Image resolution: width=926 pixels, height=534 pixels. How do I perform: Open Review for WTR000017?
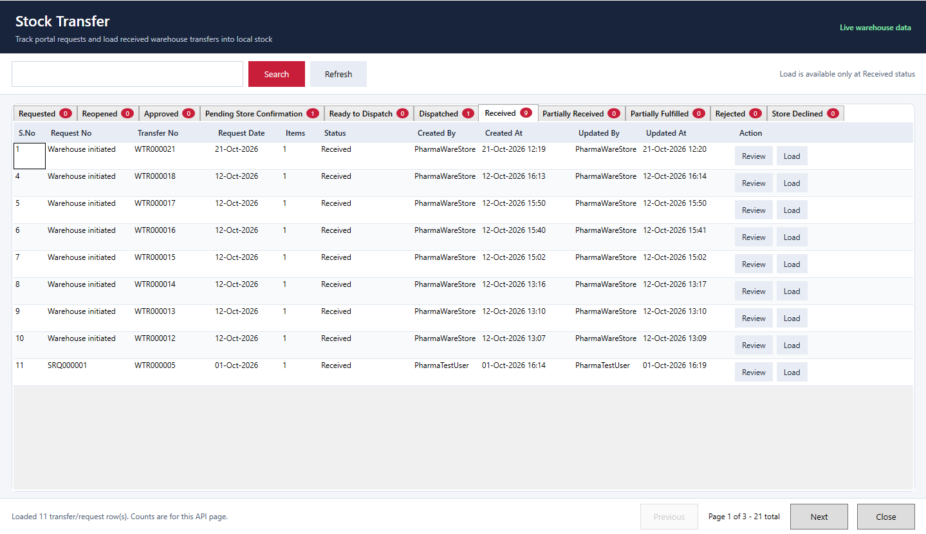(754, 210)
